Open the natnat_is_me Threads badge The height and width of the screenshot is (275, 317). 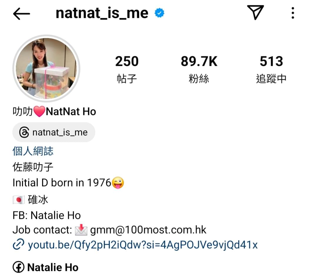click(54, 132)
